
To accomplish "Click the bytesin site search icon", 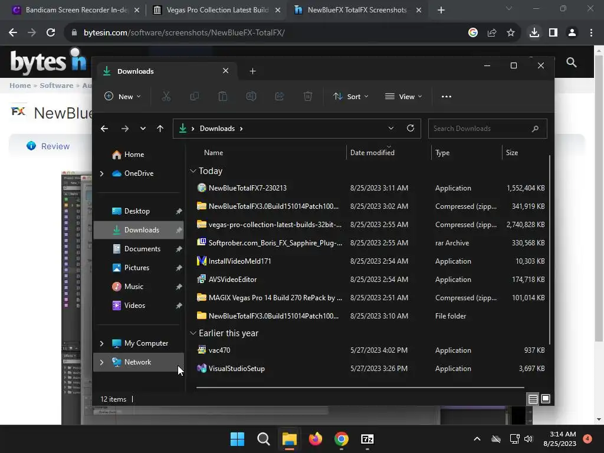I will coord(571,63).
